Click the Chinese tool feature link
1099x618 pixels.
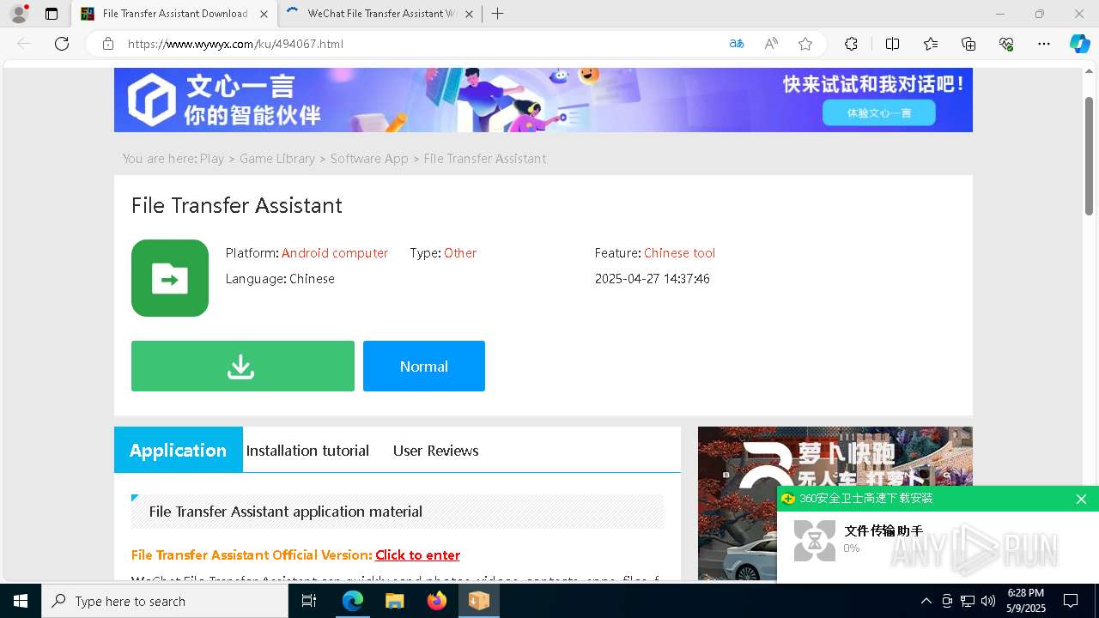[679, 253]
